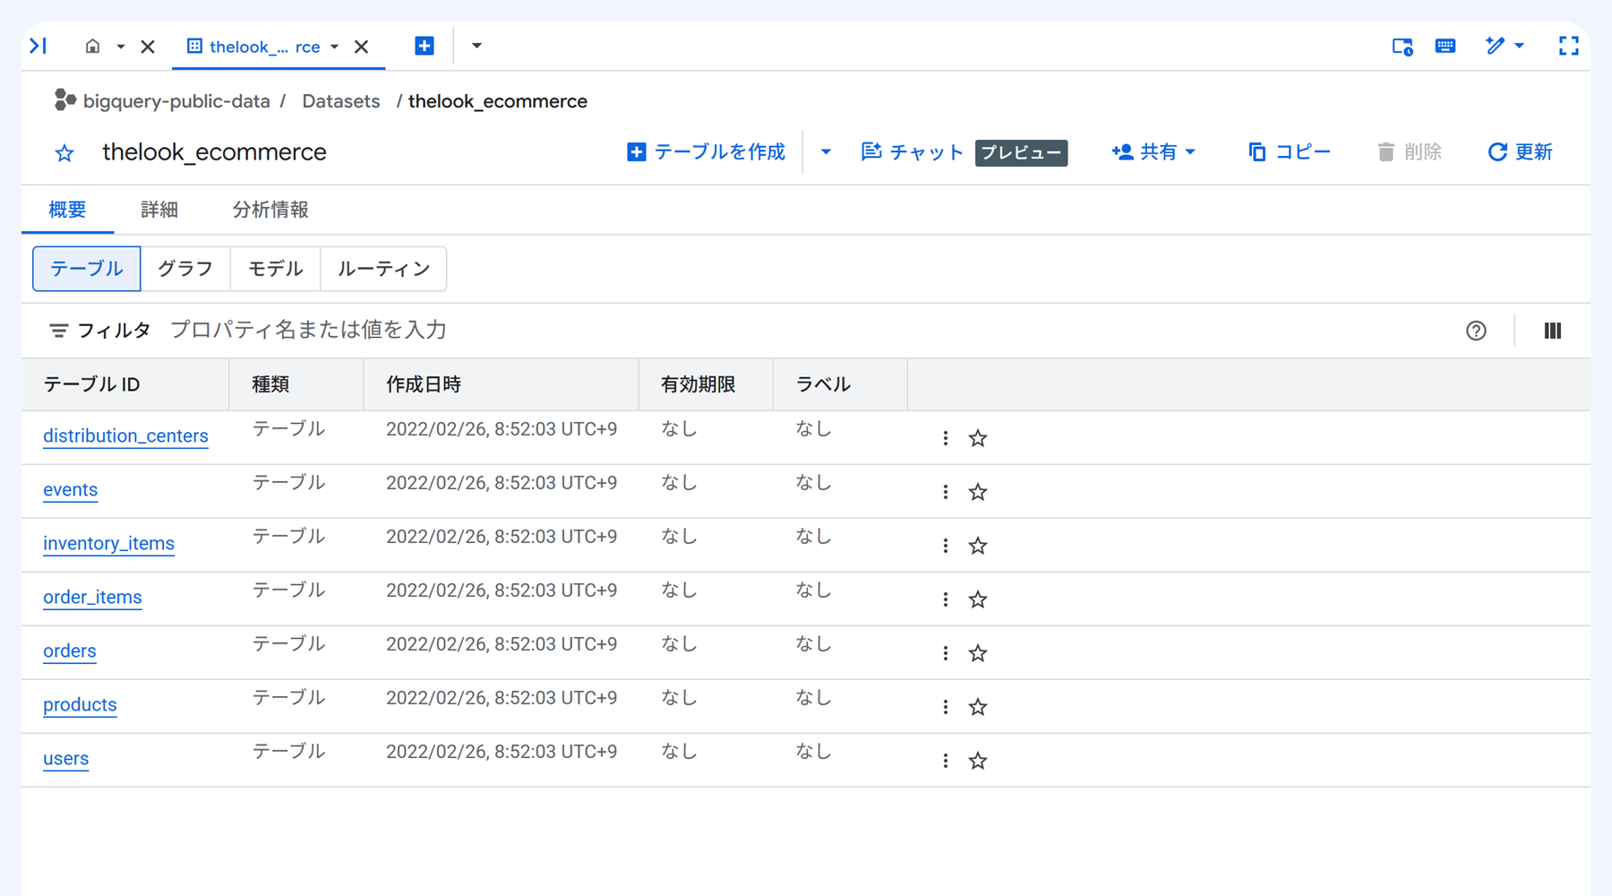Select the グラフ segment button
Screen dimensions: 1612x896
click(x=185, y=269)
